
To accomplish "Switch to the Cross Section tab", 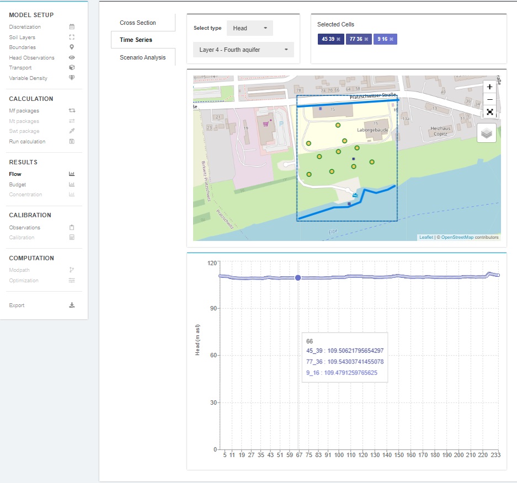I will click(137, 22).
